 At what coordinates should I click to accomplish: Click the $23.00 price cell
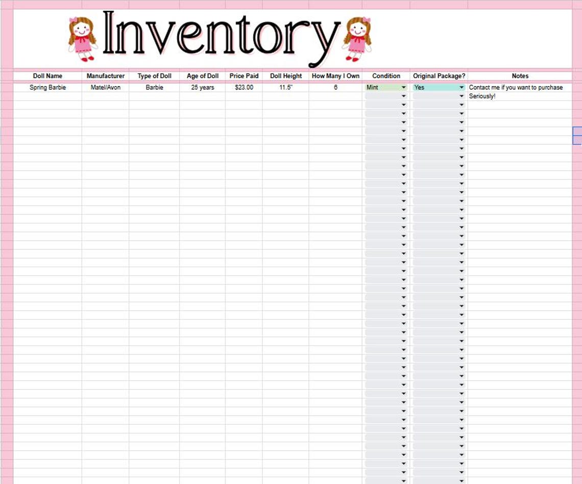coord(244,88)
